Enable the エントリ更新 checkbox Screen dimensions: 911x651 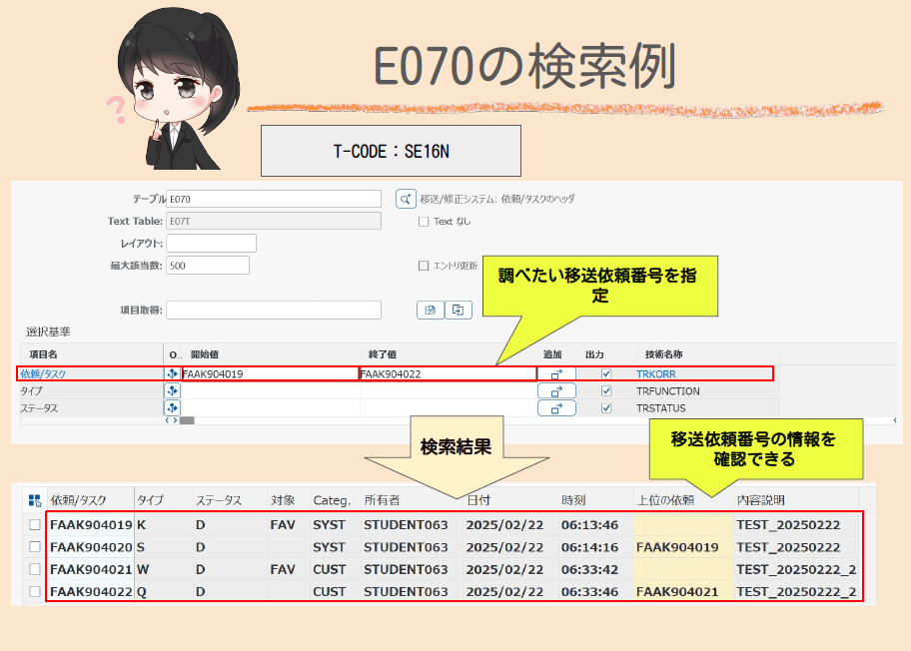click(x=423, y=267)
